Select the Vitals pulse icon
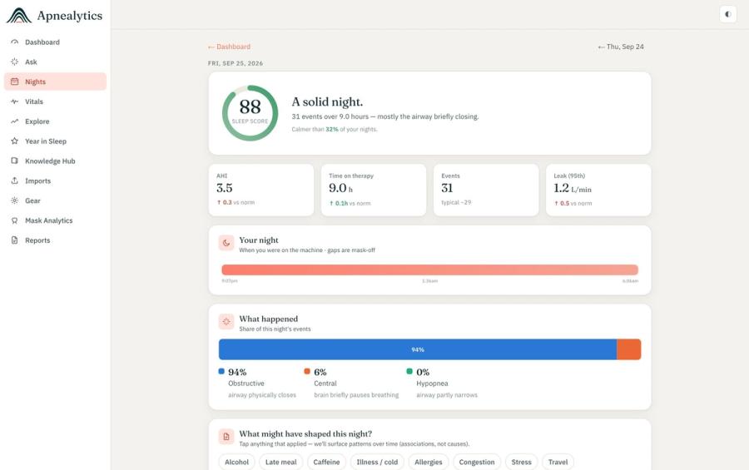The width and height of the screenshot is (749, 470). 15,101
